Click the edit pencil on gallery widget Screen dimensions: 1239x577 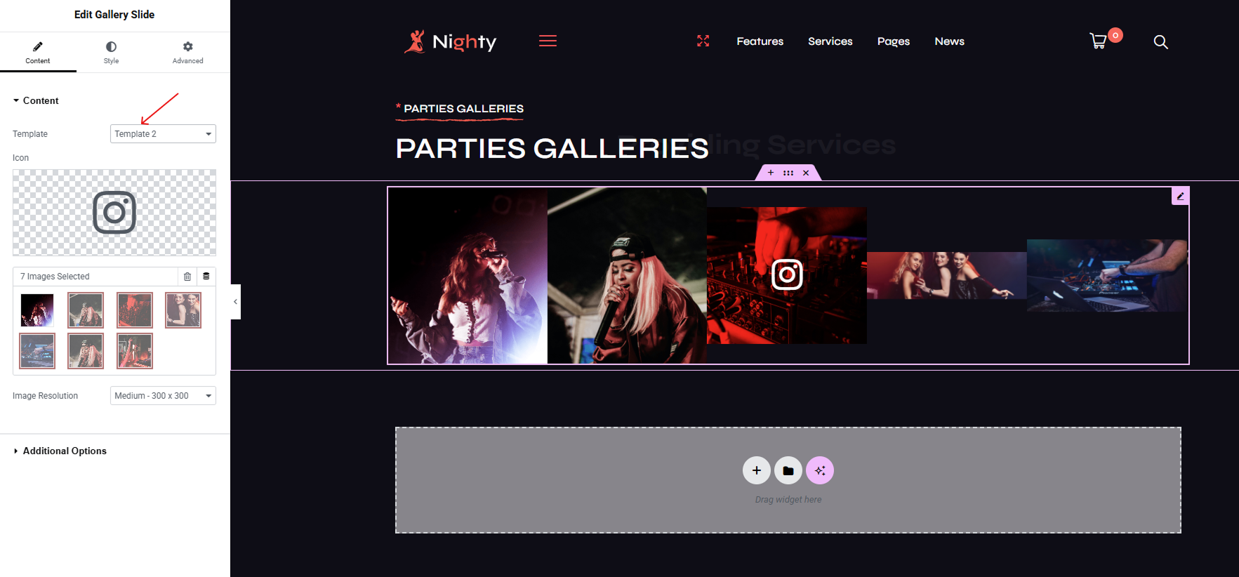click(x=1181, y=197)
